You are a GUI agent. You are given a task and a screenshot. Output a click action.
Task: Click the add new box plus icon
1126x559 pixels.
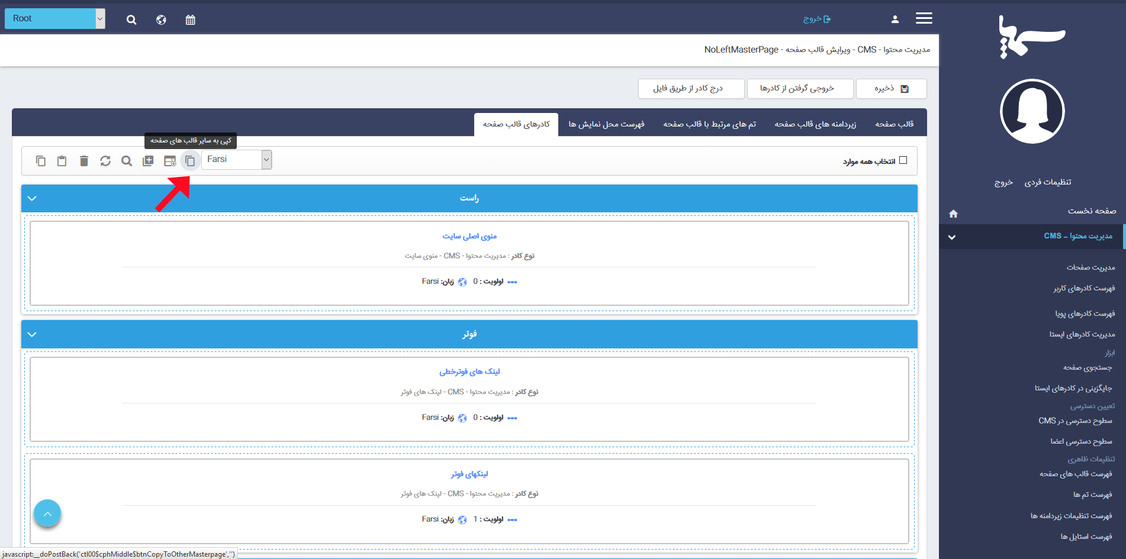[x=148, y=161]
